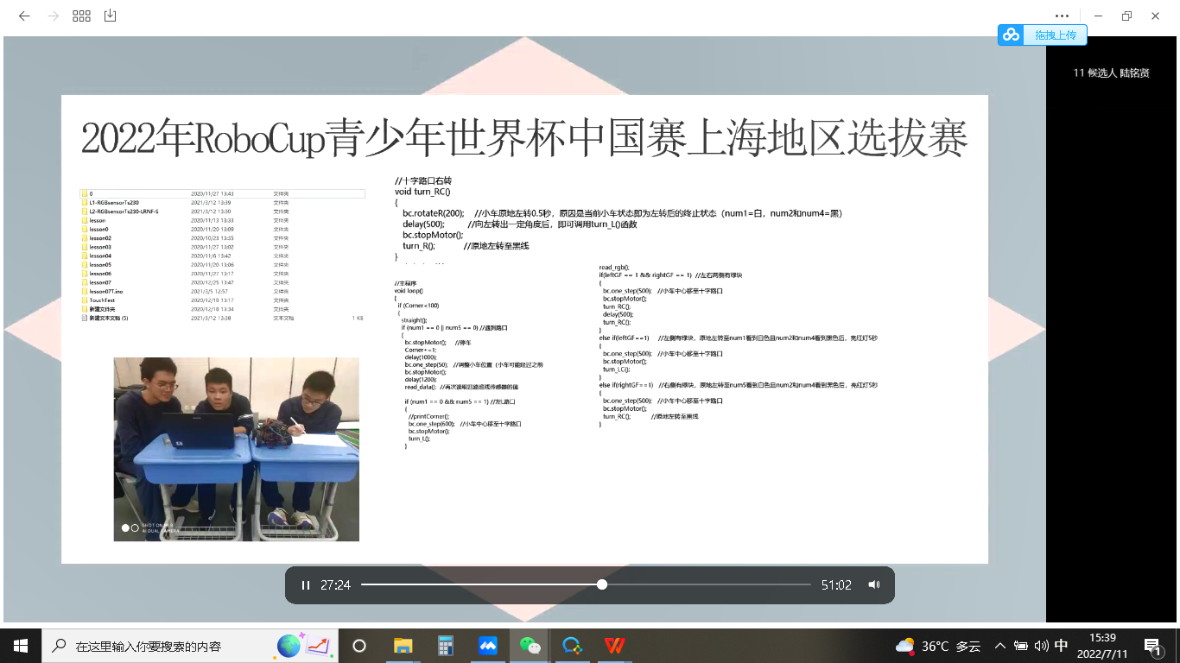Open WPS Office from the taskbar
This screenshot has height=663, width=1180.
[615, 646]
